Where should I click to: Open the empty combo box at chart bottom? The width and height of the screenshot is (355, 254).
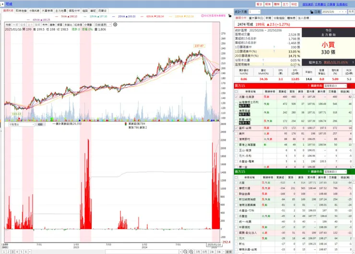coord(143,252)
